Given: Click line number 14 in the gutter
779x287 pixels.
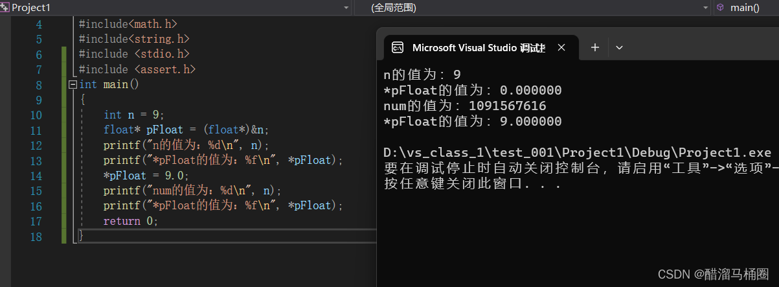Looking at the screenshot, I should click(x=36, y=176).
